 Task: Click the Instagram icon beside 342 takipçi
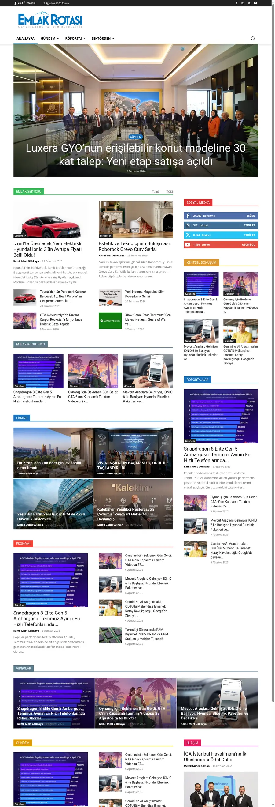tap(188, 225)
